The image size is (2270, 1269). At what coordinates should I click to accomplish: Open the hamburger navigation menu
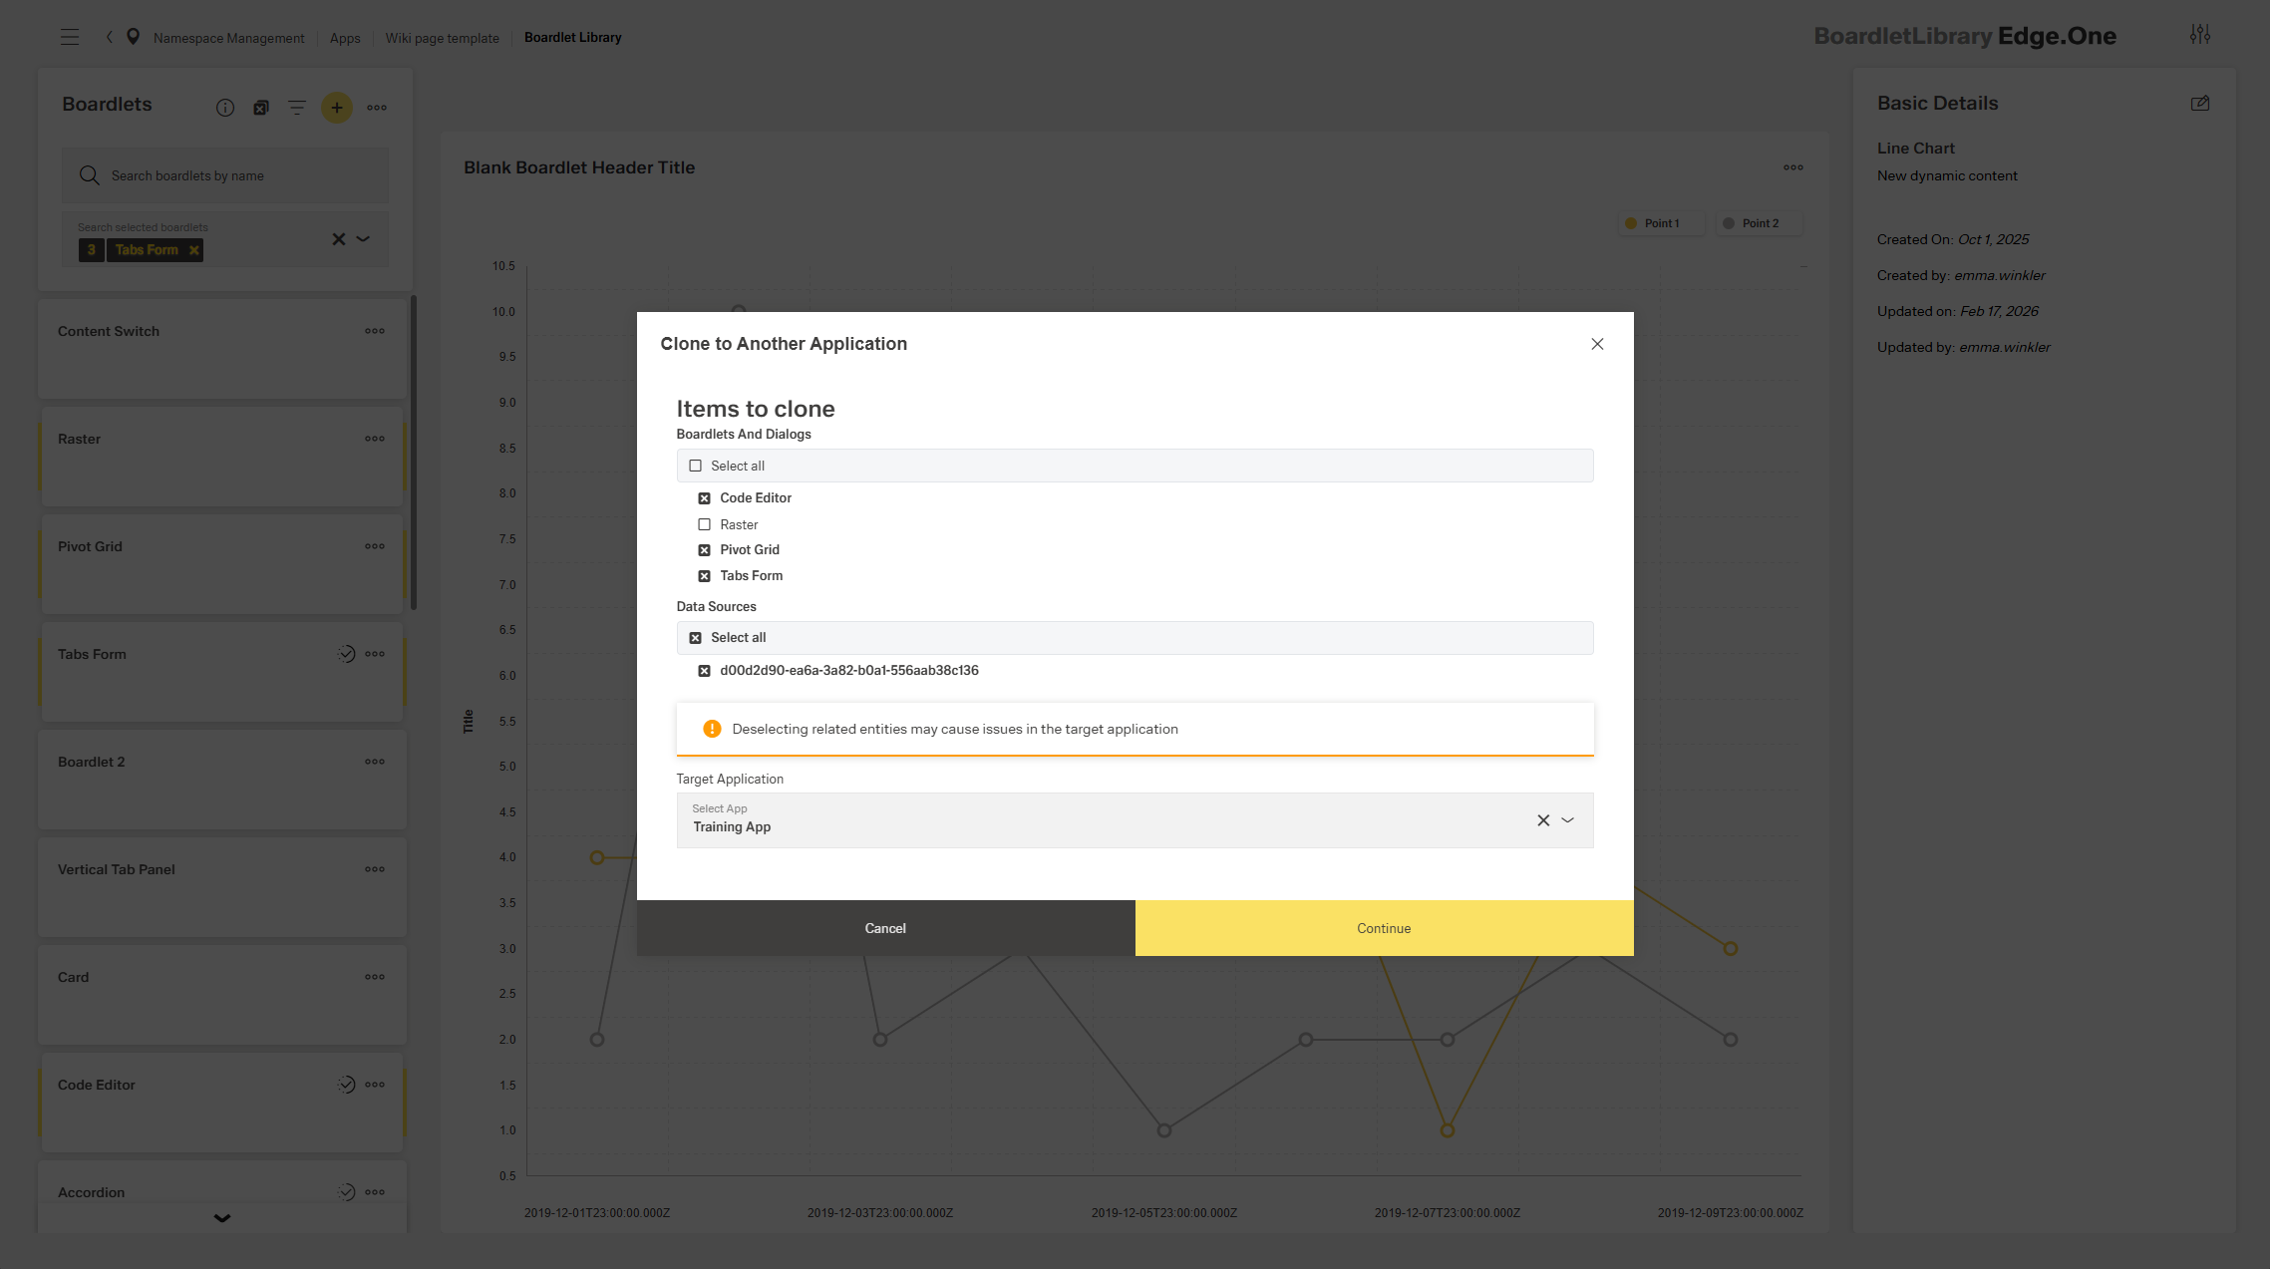pyautogui.click(x=70, y=37)
